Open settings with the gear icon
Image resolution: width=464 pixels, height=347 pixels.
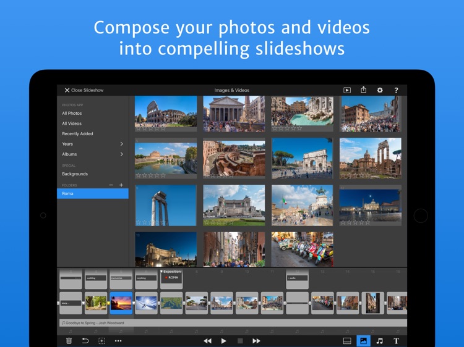380,90
